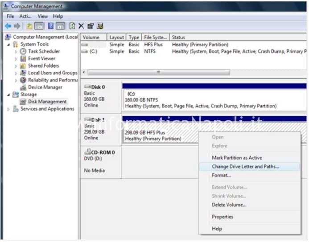309x242 pixels.
Task: Expand the Reliability and Performance node
Action: (x=16, y=80)
